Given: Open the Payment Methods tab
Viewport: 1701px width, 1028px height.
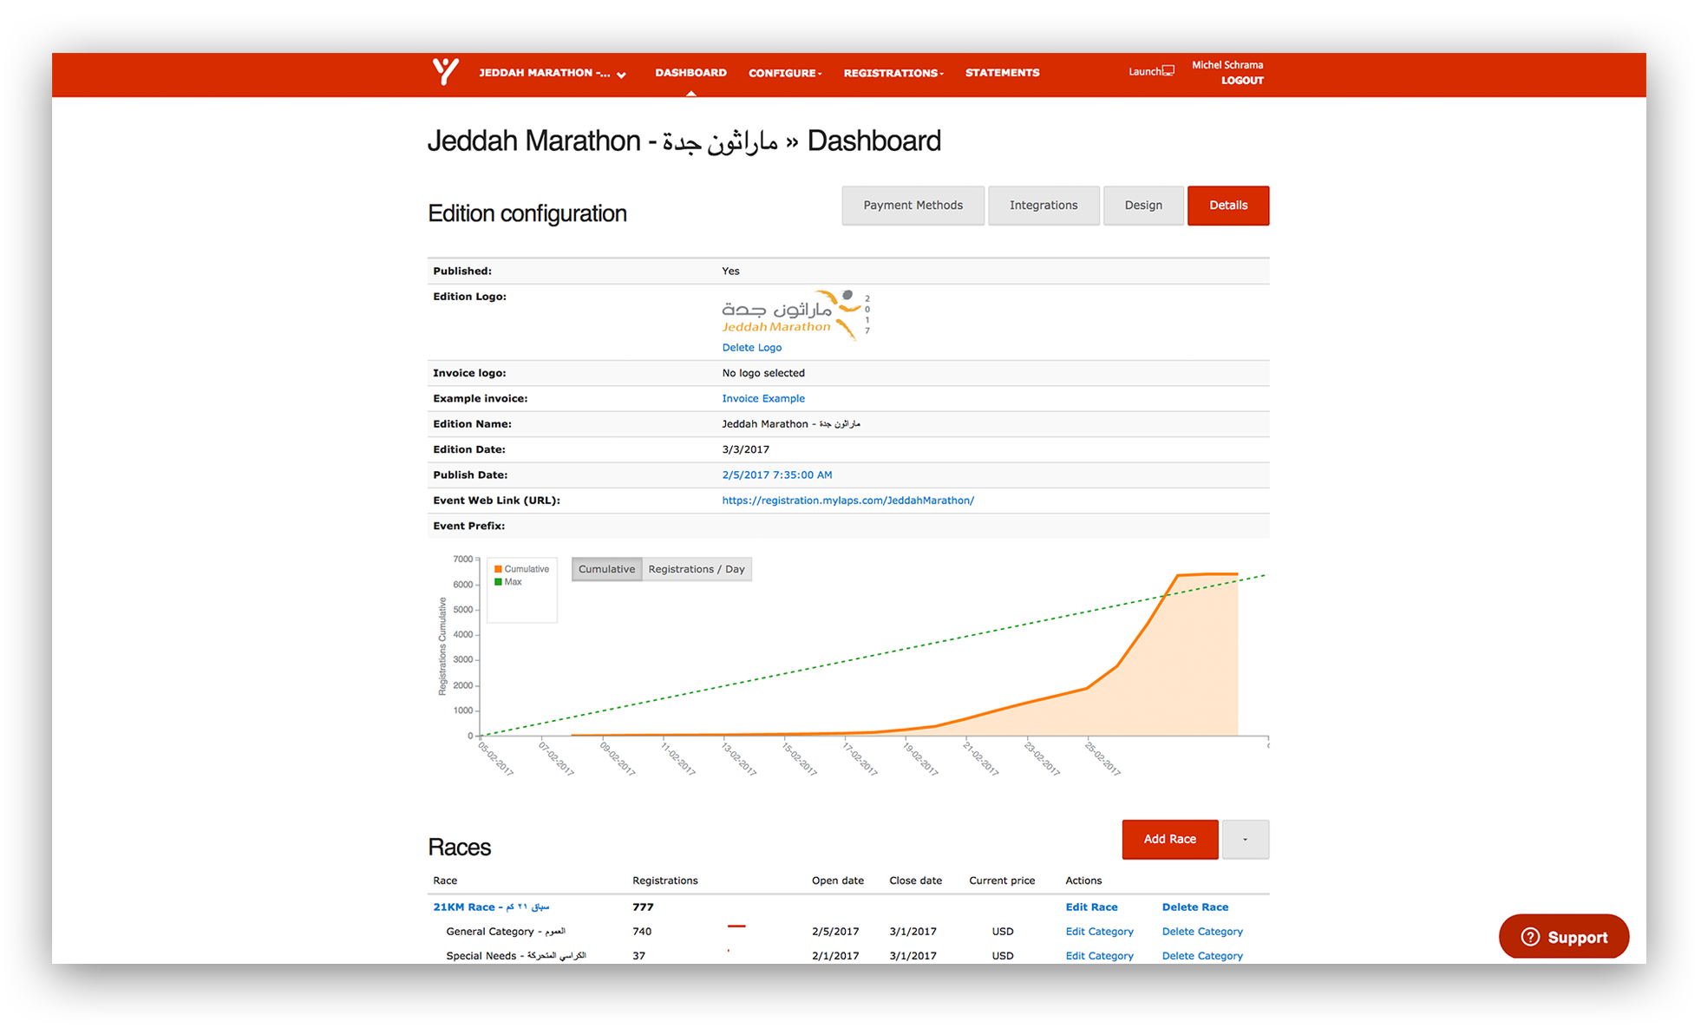Looking at the screenshot, I should (913, 206).
